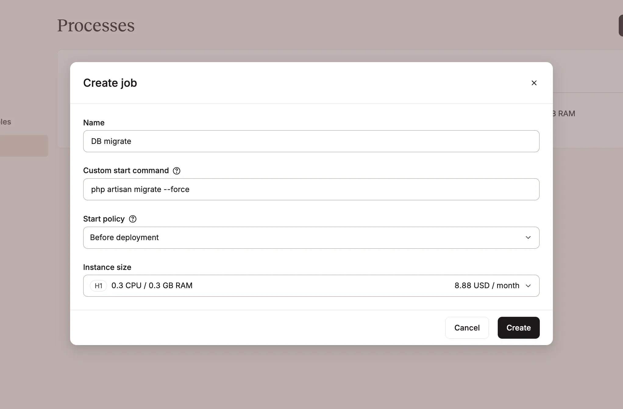Click the Start policy label
Viewport: 623px width, 409px height.
(x=104, y=219)
